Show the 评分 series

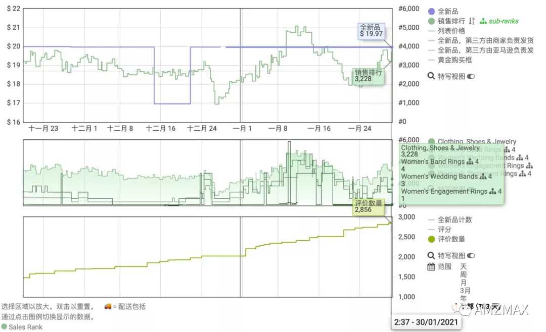[x=444, y=230]
